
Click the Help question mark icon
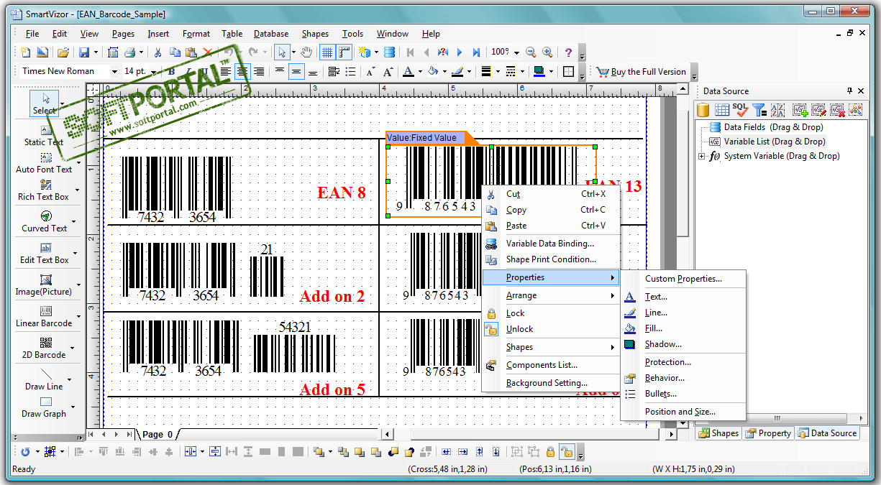tap(568, 52)
